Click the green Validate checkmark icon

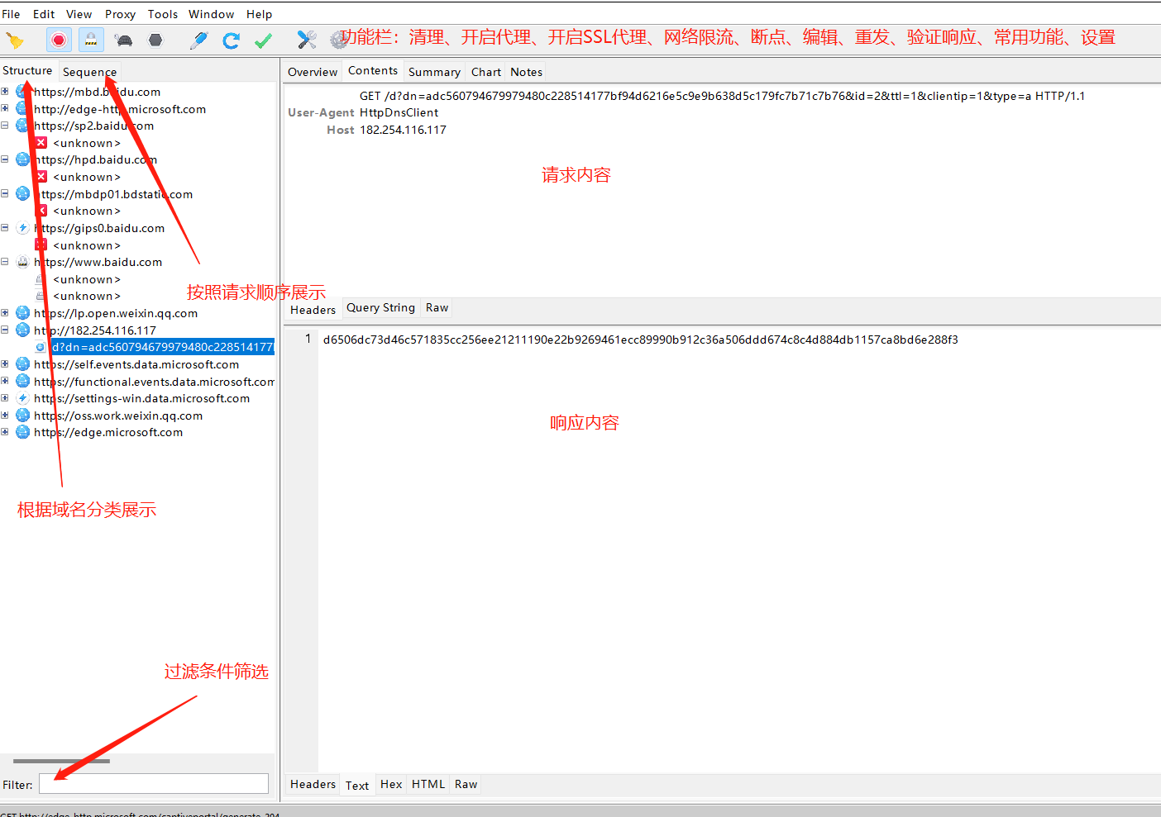click(264, 40)
